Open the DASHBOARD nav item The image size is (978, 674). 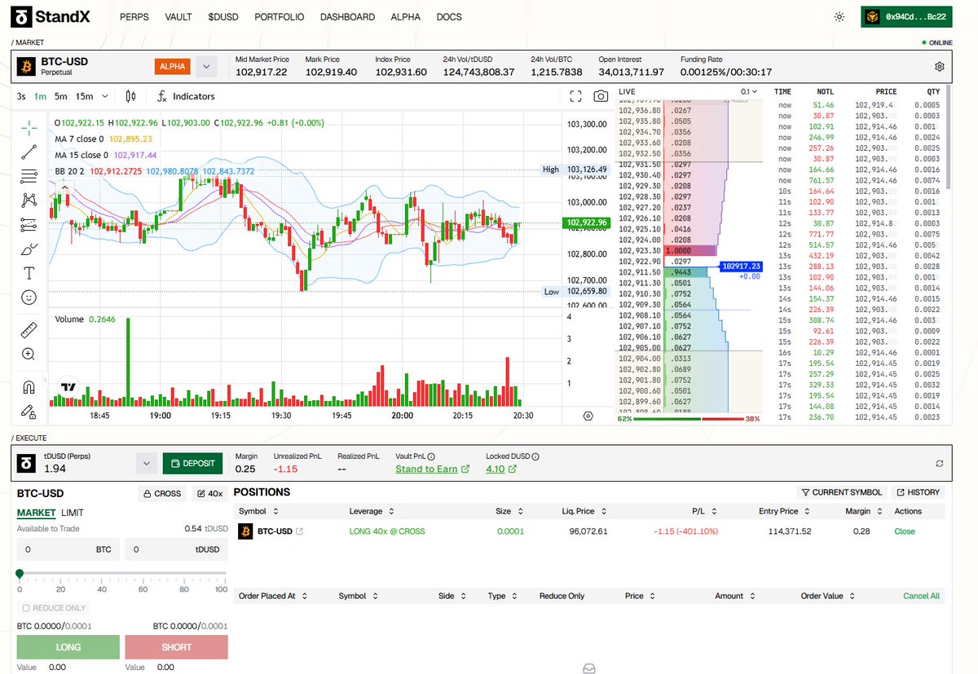click(x=348, y=17)
